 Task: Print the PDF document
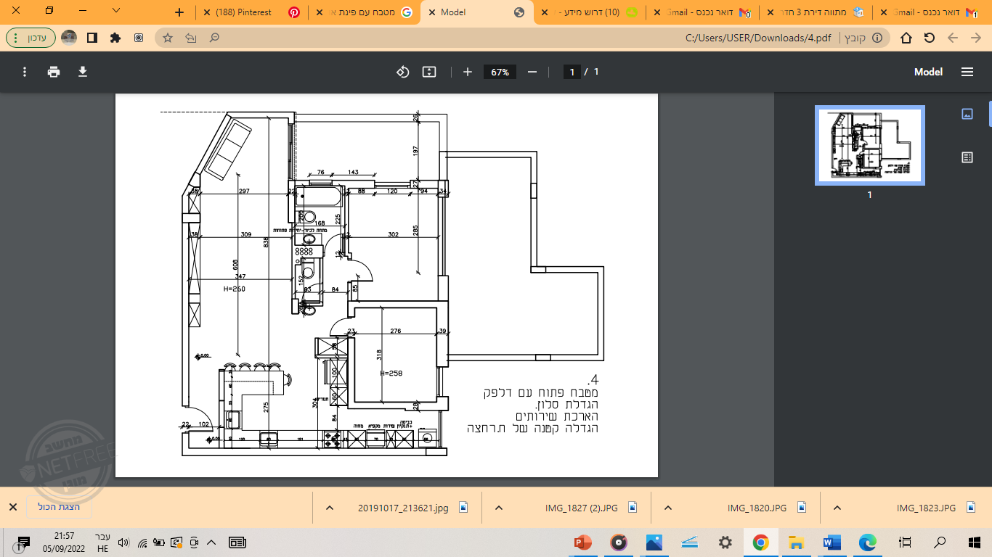tap(54, 72)
